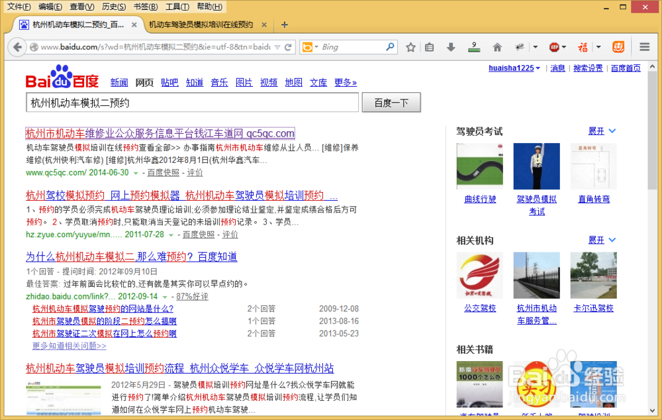Screen dimensions: 662x420
Task: Reload page with the refresh icon
Action: point(289,47)
